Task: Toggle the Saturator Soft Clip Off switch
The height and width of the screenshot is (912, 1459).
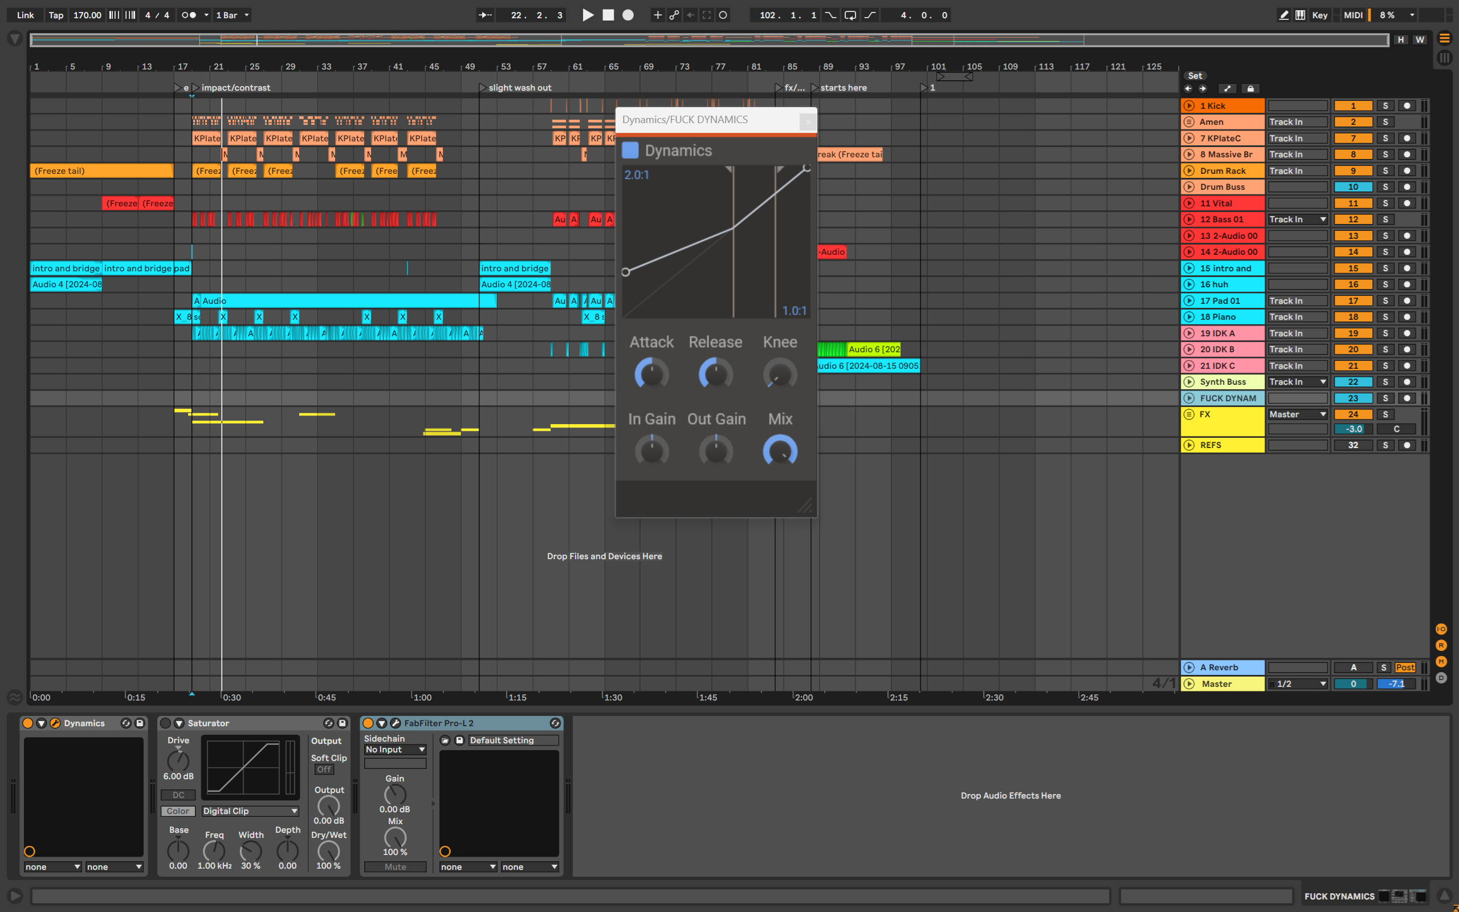Action: (x=324, y=769)
